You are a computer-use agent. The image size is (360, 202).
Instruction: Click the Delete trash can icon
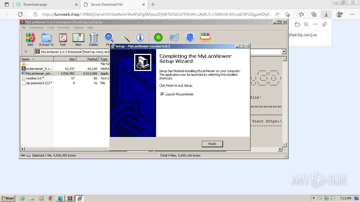coord(94,39)
